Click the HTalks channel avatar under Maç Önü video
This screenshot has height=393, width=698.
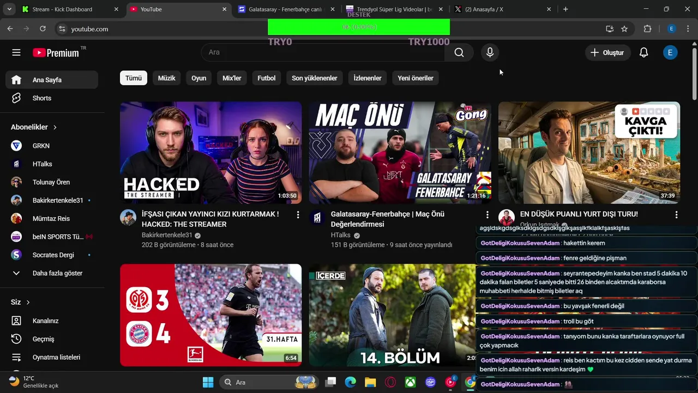coord(317,217)
